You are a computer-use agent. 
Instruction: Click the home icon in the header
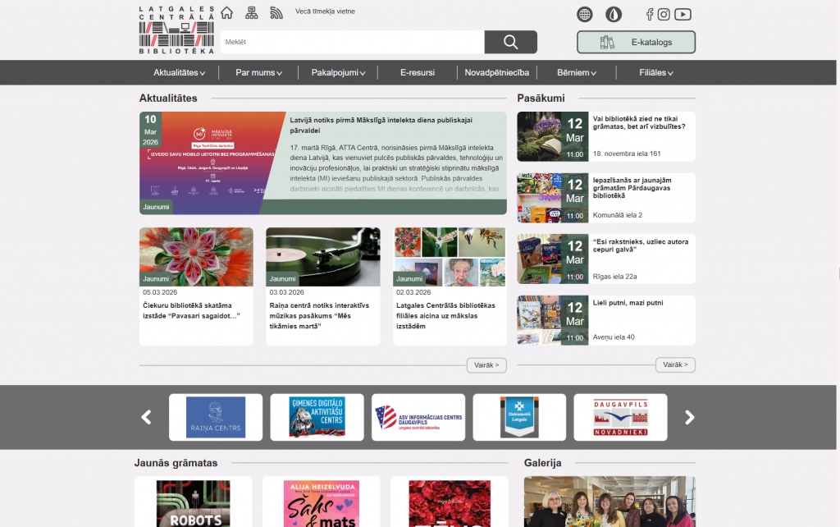(x=227, y=13)
